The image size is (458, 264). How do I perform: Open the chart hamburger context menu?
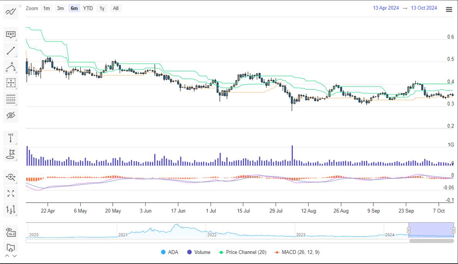coord(449,10)
